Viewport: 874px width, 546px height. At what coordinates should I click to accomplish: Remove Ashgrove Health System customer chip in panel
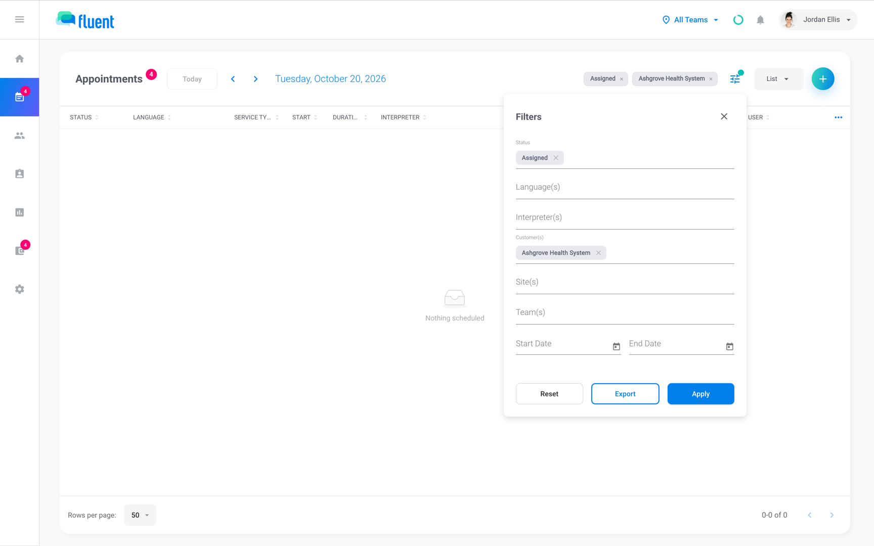[x=598, y=253]
